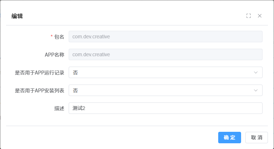Open the 是否用于APP安装列表 dropdown
Image resolution: width=274 pixels, height=149 pixels.
click(x=165, y=90)
